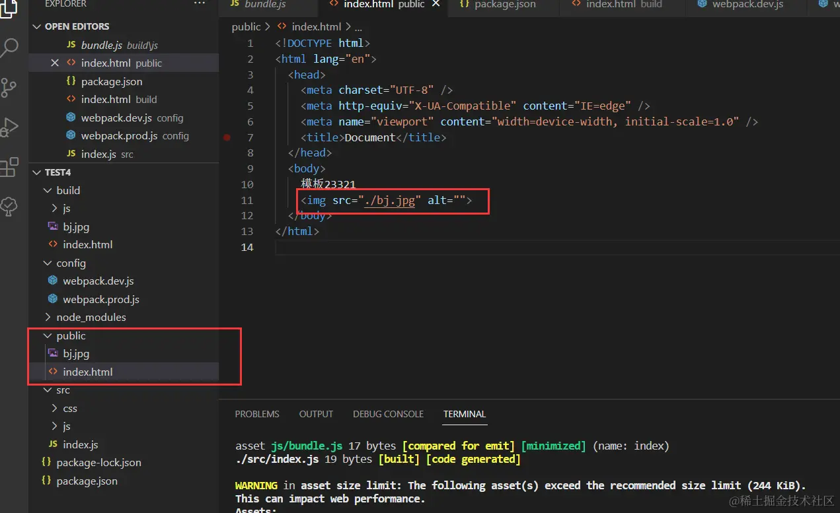The height and width of the screenshot is (513, 840).
Task: Click JS icon of index.js in src folder
Action: 53,444
